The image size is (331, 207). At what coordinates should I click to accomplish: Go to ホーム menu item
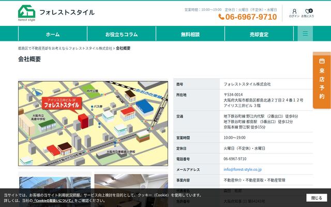pos(53,34)
